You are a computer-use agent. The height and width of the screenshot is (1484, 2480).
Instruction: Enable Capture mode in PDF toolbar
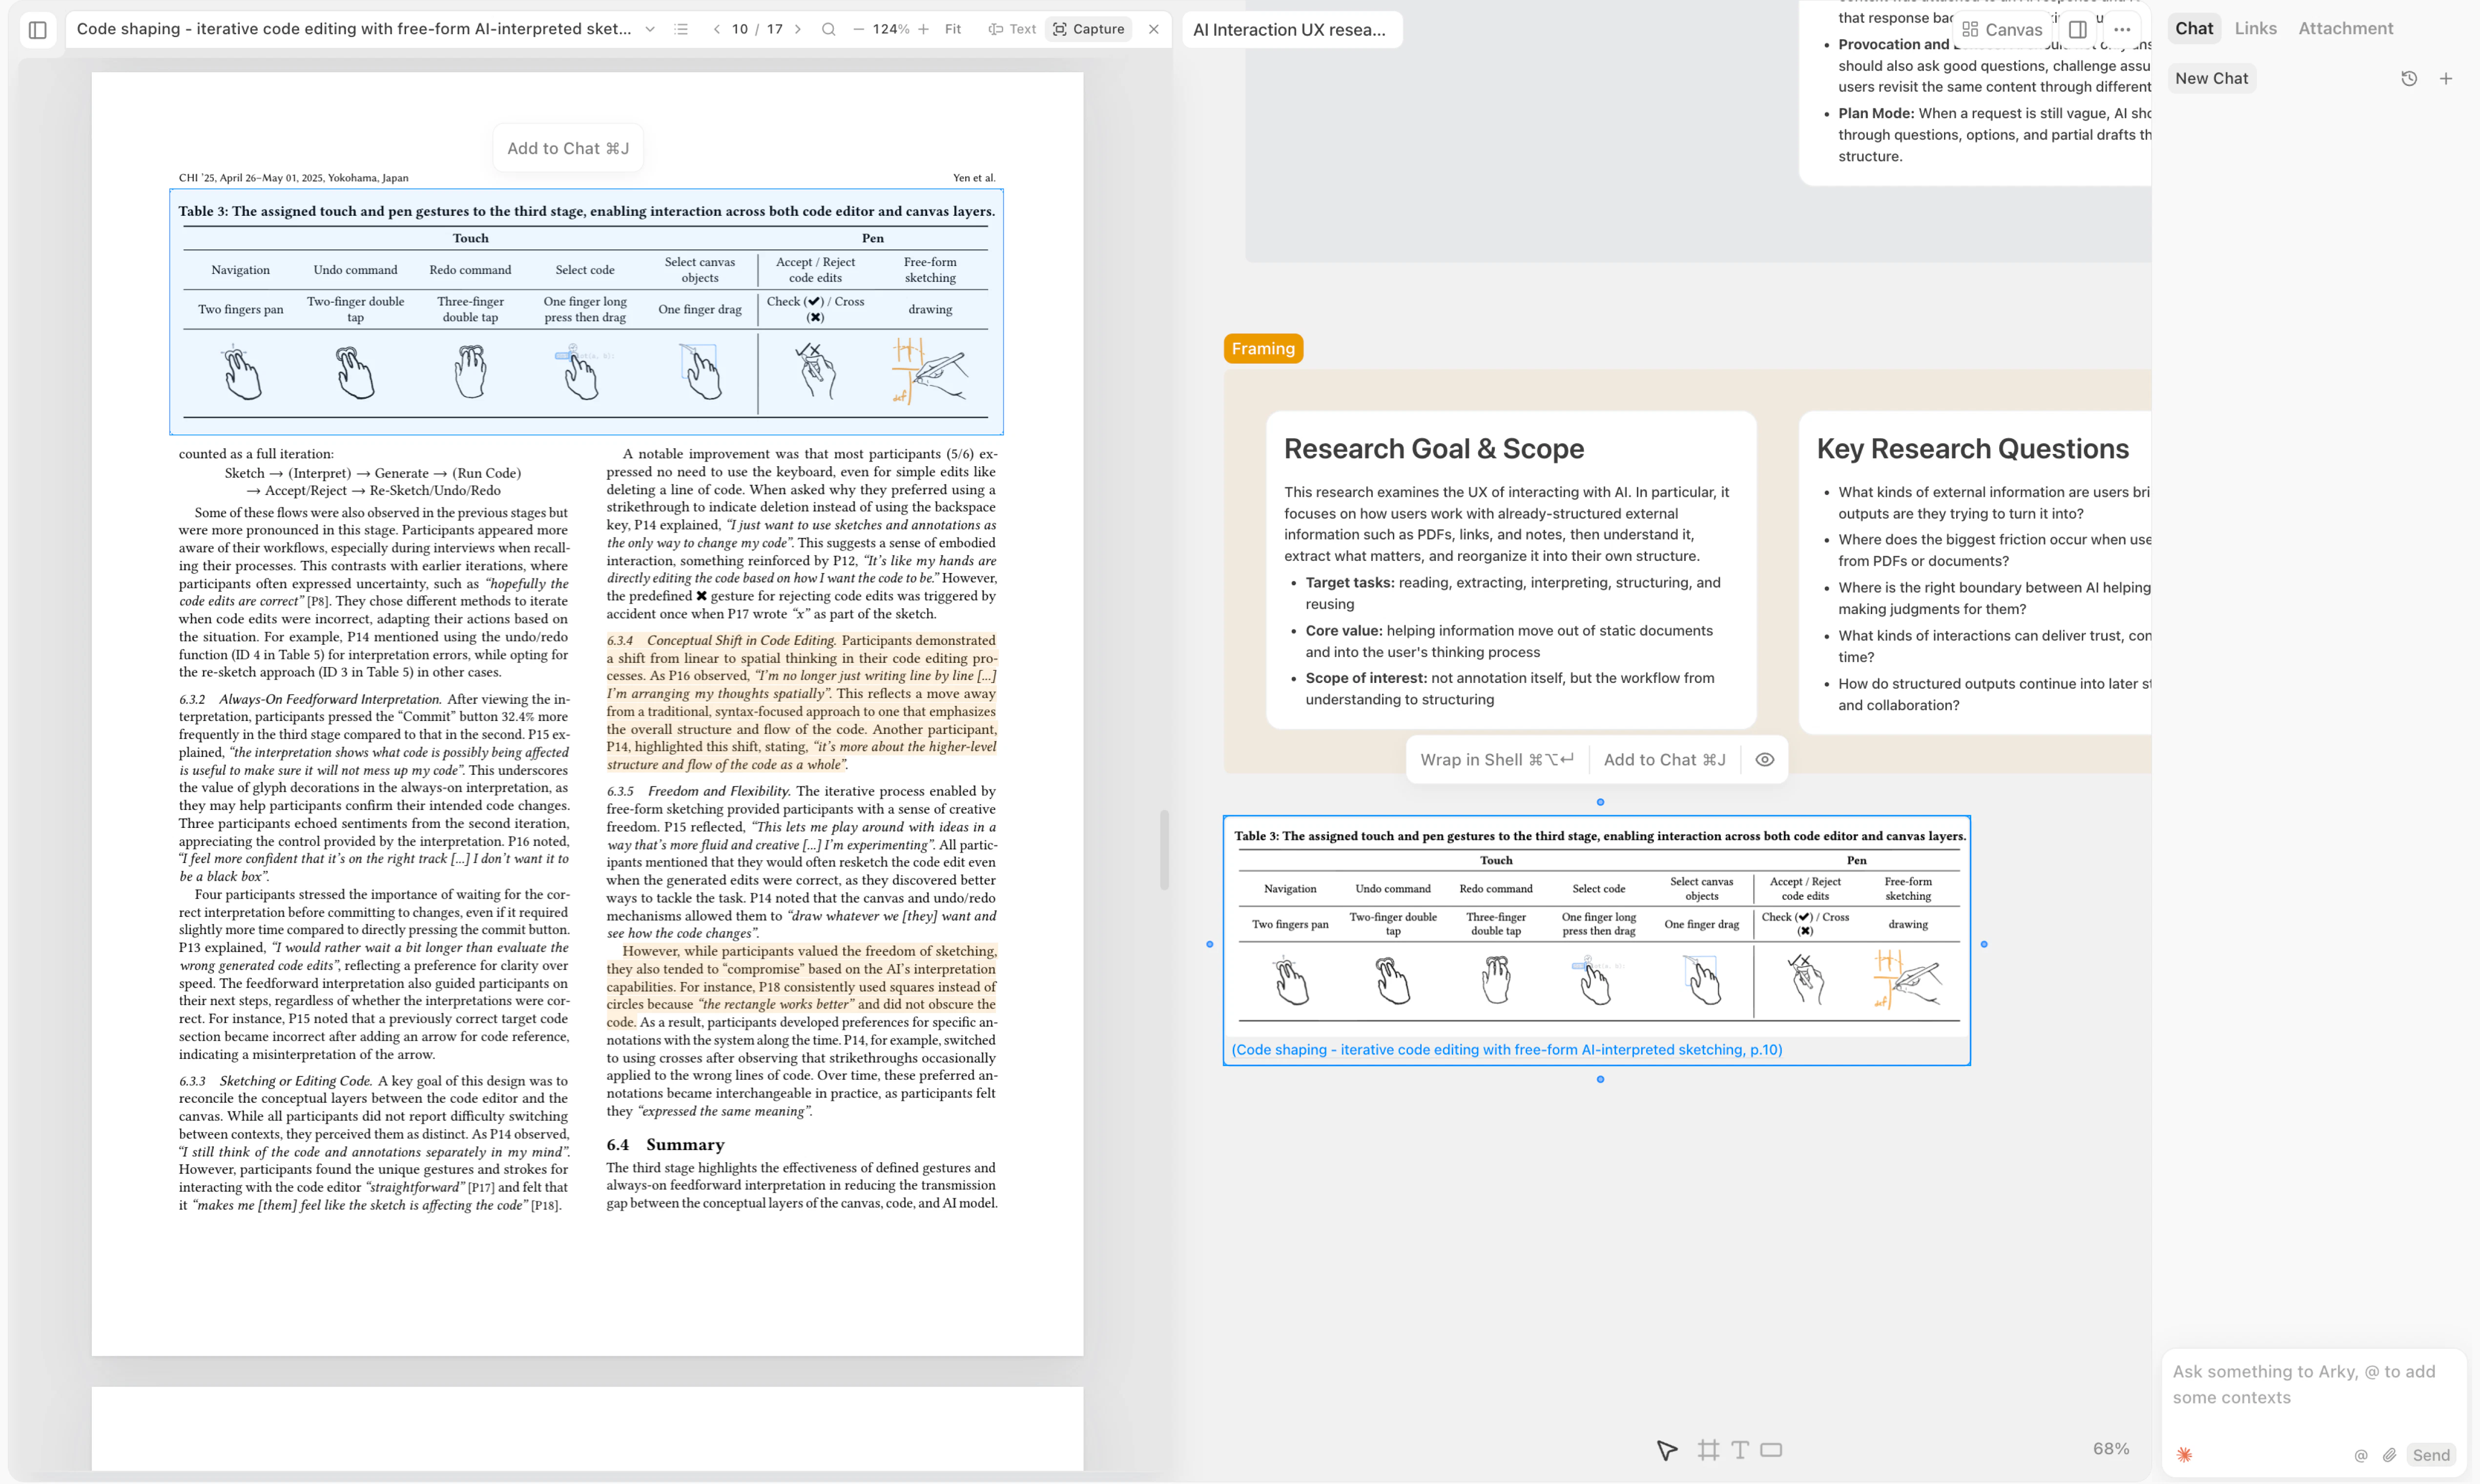coord(1088,29)
